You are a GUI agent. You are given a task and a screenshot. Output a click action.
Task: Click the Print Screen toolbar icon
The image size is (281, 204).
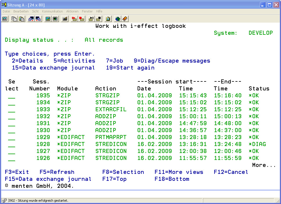pos(5,19)
